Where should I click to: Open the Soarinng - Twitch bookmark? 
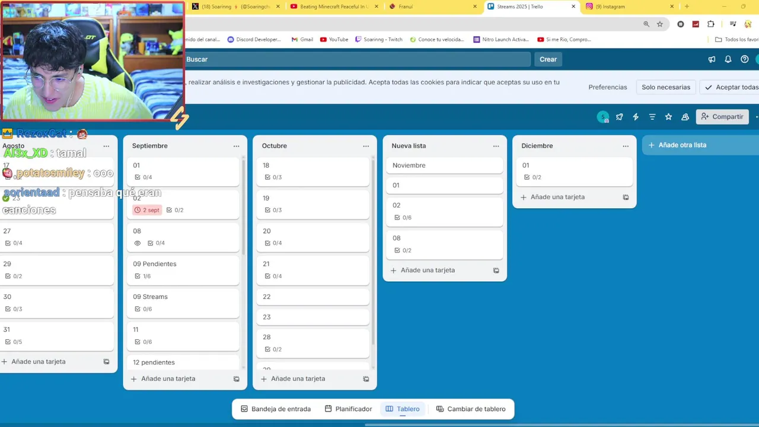pyautogui.click(x=378, y=40)
